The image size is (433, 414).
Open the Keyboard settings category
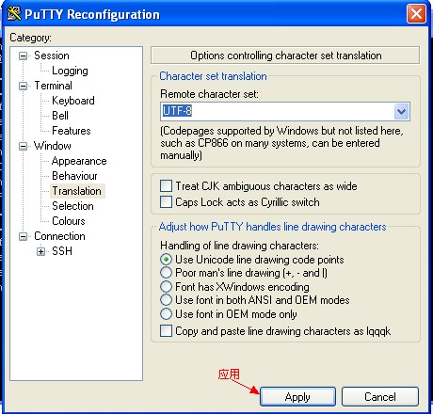(x=73, y=101)
